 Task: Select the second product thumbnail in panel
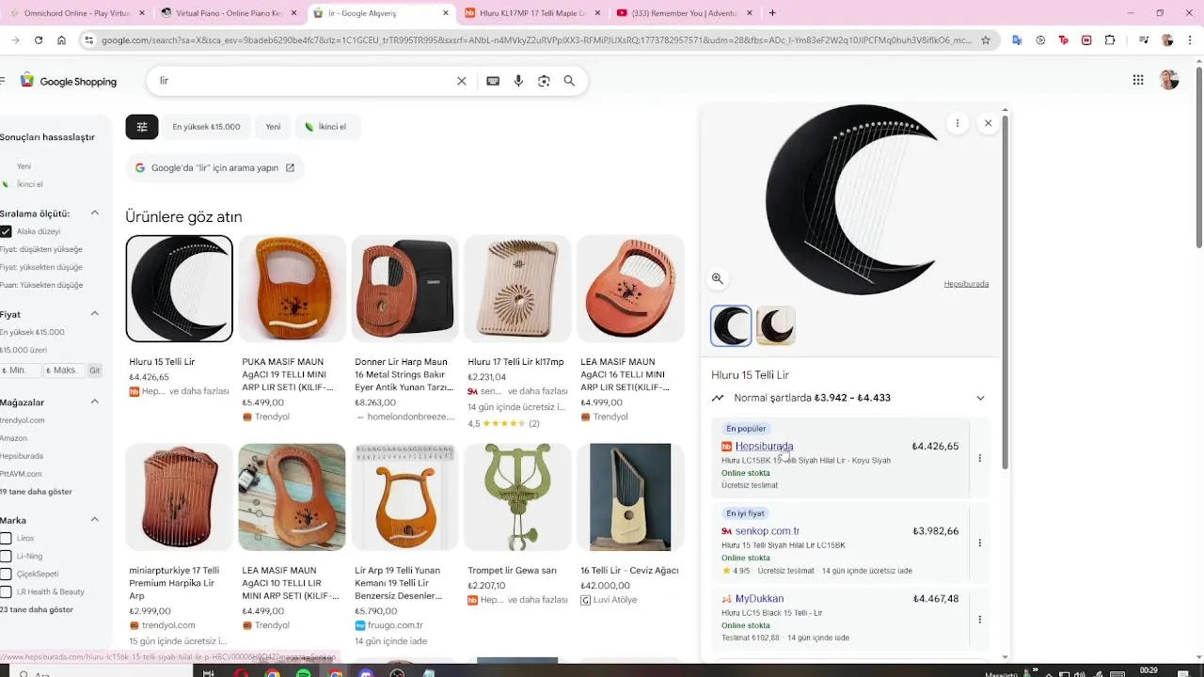click(x=776, y=326)
